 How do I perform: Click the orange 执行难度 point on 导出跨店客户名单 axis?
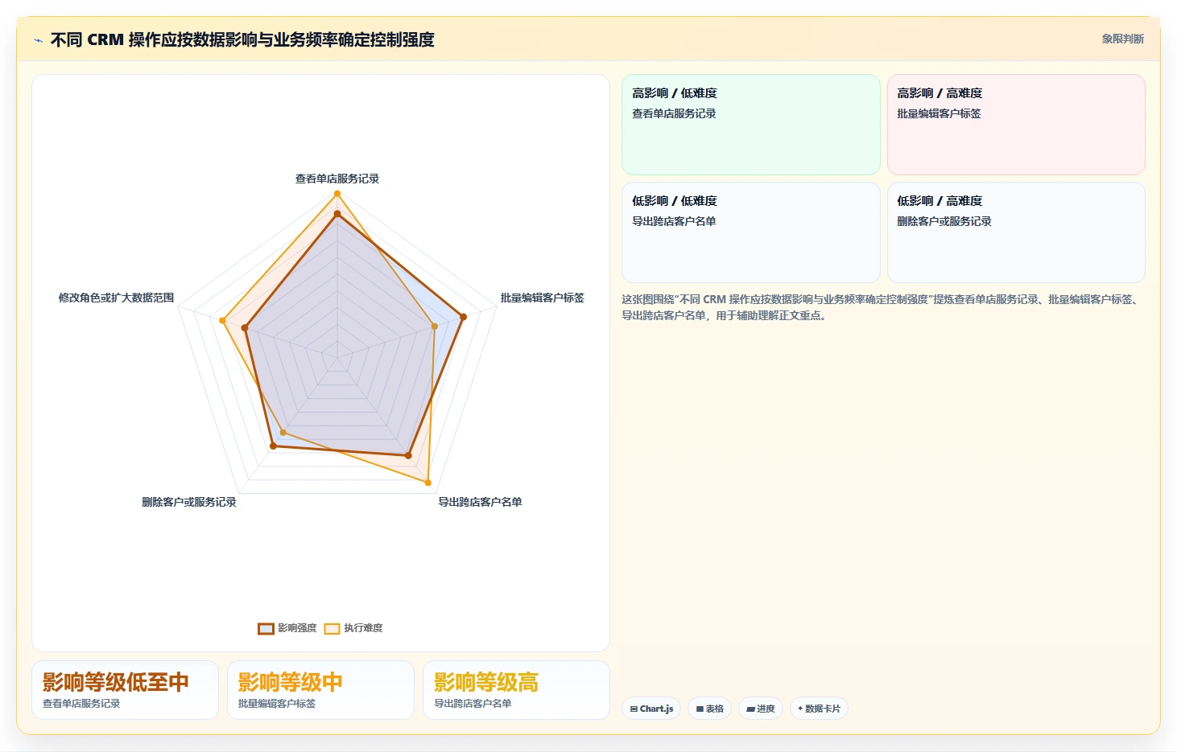tap(428, 483)
